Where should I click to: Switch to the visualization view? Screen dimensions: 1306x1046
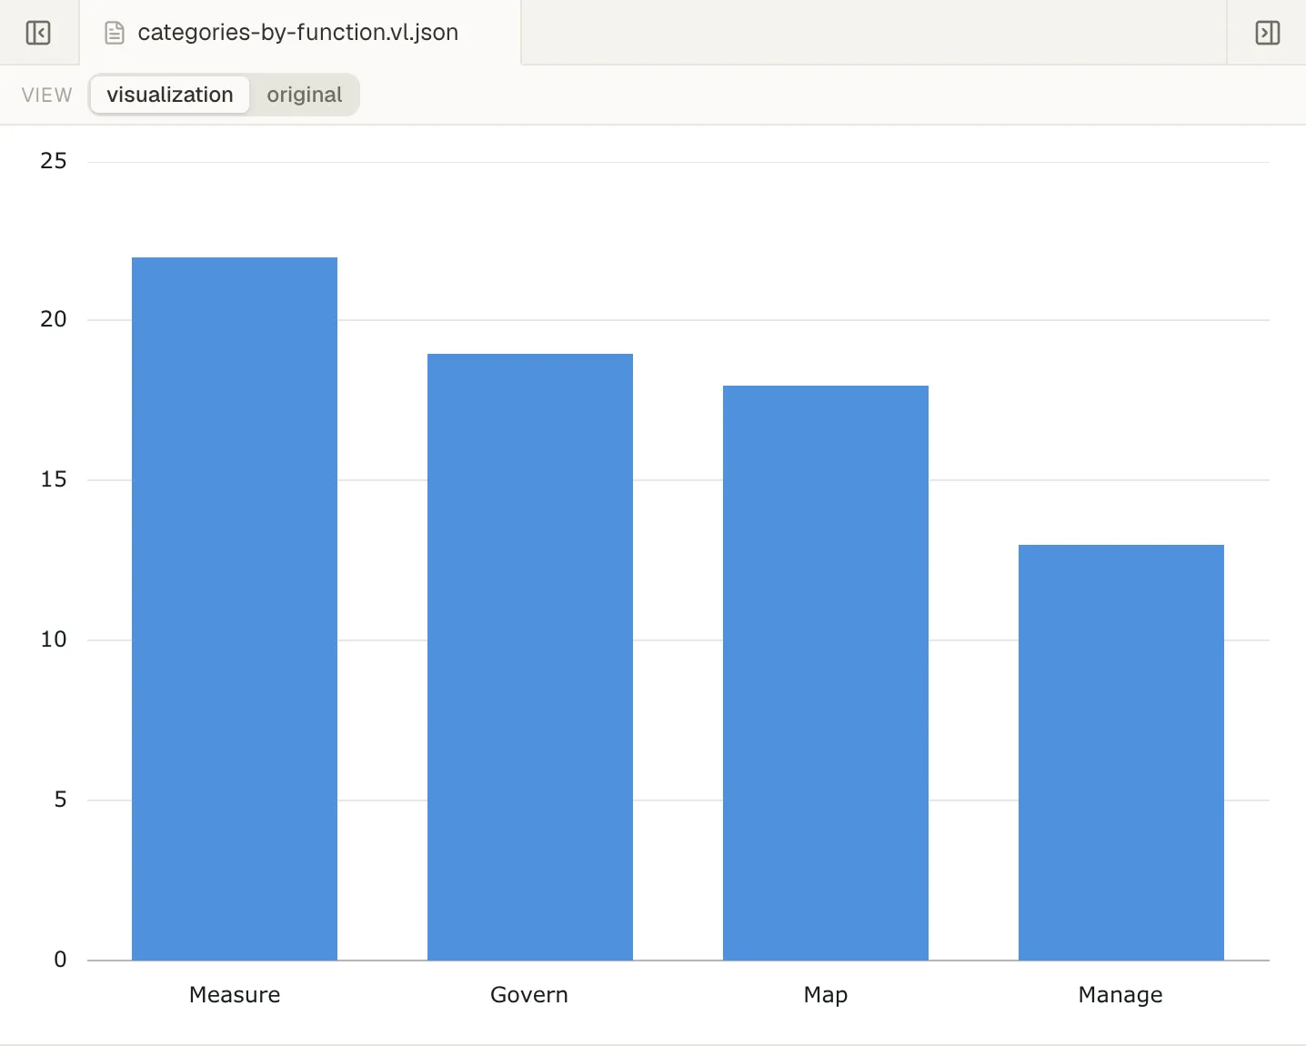[170, 95]
